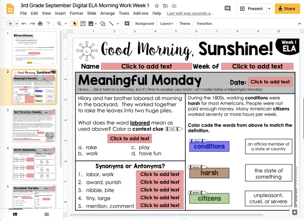Expand the Present options dropdown
Screen dimensions: 304x220
269,8
